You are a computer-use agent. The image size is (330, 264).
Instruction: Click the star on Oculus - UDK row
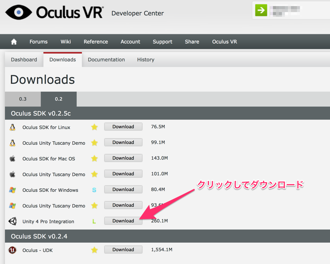tap(95, 250)
